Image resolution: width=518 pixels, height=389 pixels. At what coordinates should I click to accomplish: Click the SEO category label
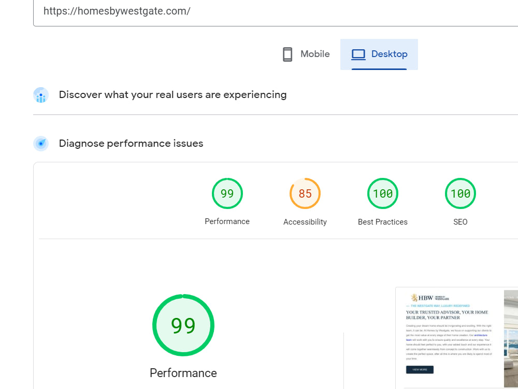460,221
